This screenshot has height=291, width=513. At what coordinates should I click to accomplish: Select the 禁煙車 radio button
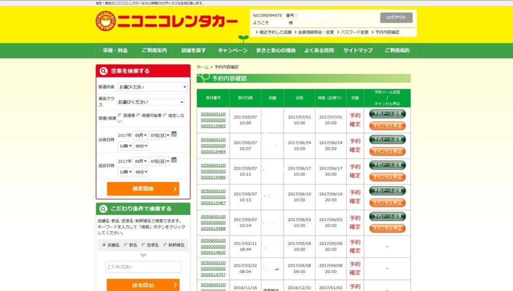[x=119, y=115]
